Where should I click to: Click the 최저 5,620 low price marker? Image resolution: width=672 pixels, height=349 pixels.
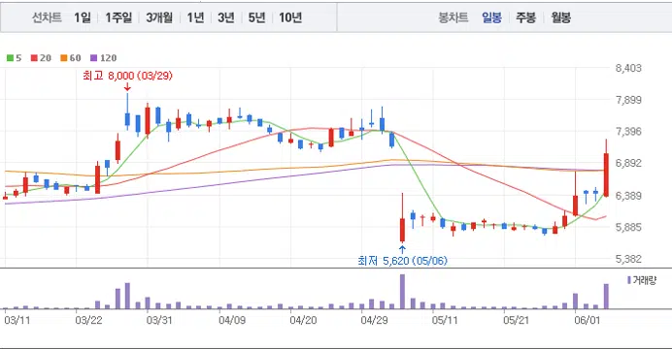tap(402, 261)
